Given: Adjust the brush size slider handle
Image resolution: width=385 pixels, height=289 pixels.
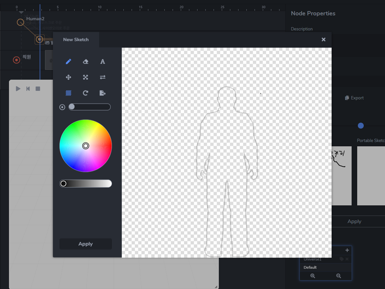Looking at the screenshot, I should point(72,107).
